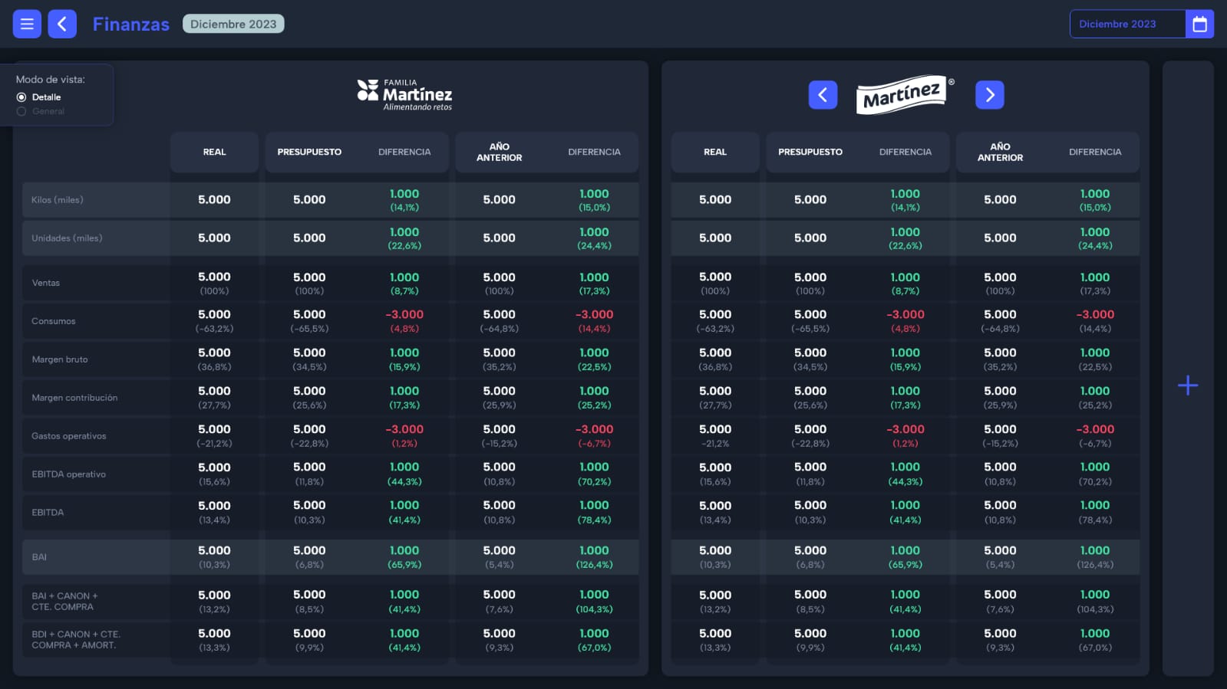Click the Margen bruto row label
1227x689 pixels.
pyautogui.click(x=60, y=359)
